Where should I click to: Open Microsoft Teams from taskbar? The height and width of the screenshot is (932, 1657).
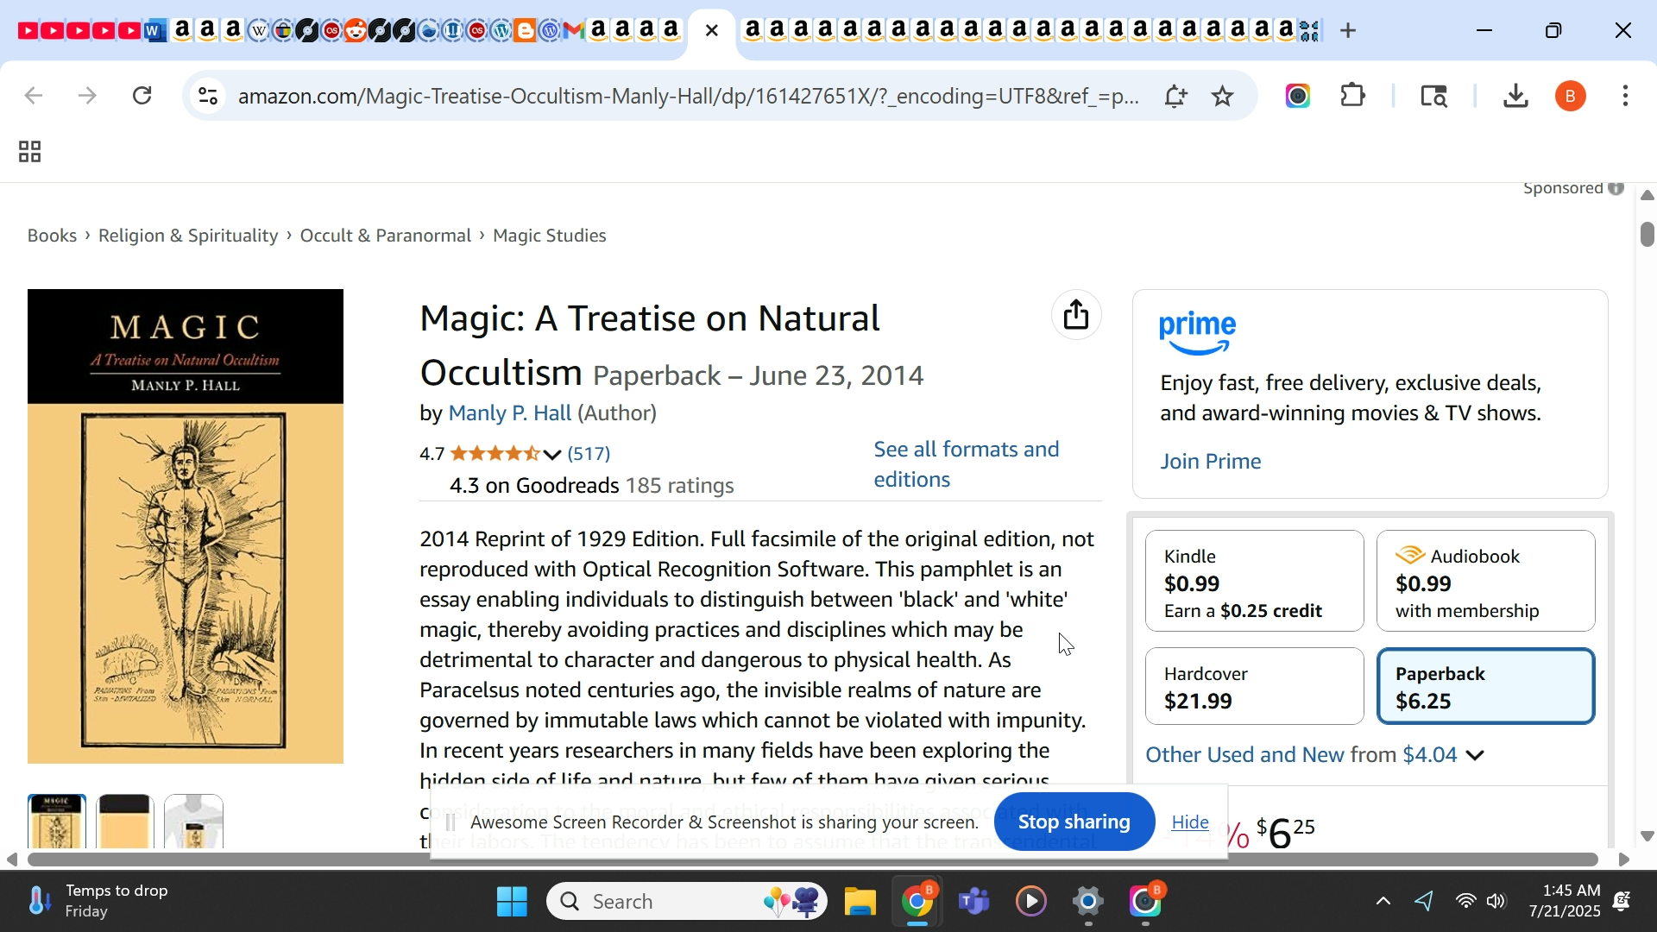(x=974, y=903)
